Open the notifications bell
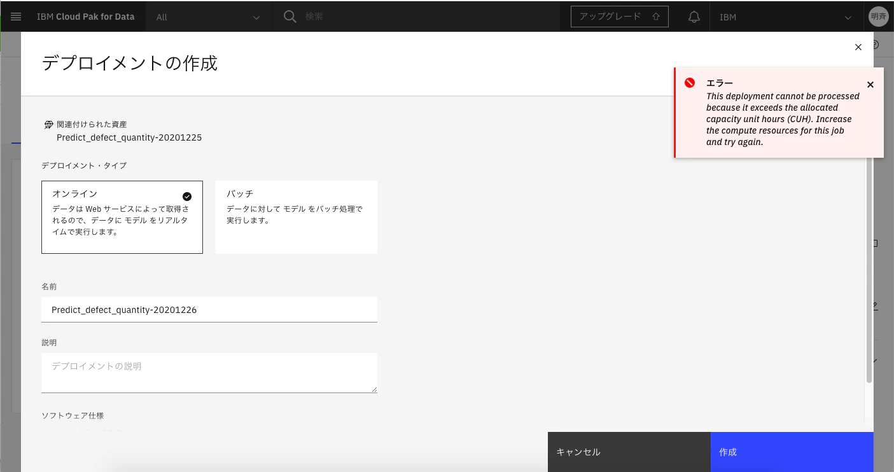Viewport: 894px width, 472px height. [x=694, y=17]
